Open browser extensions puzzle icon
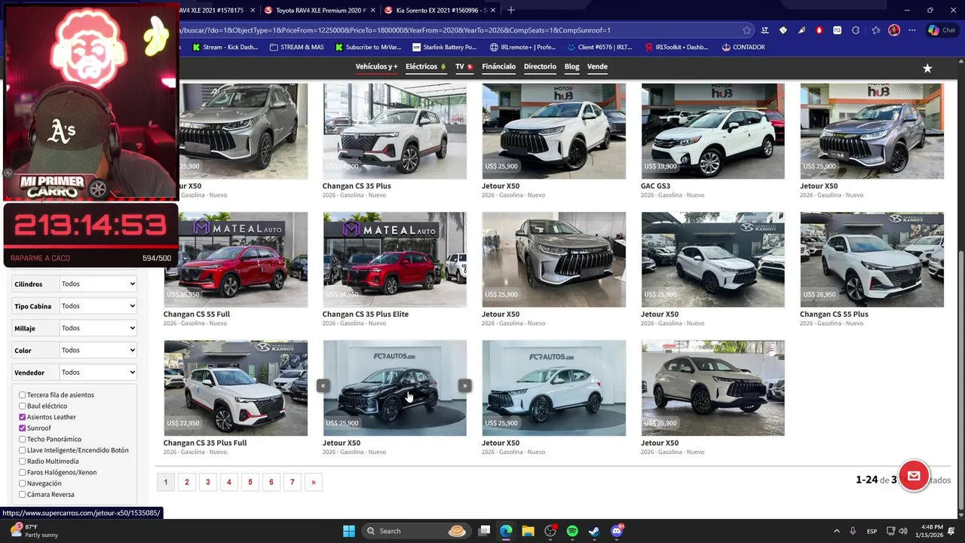This screenshot has width=965, height=543. (x=855, y=30)
